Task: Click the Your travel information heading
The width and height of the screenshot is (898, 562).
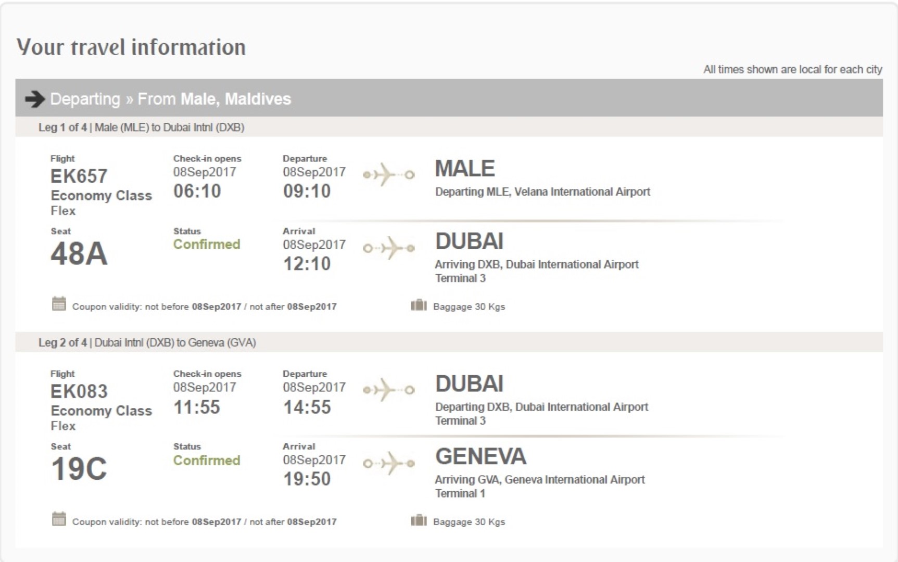Action: point(131,47)
